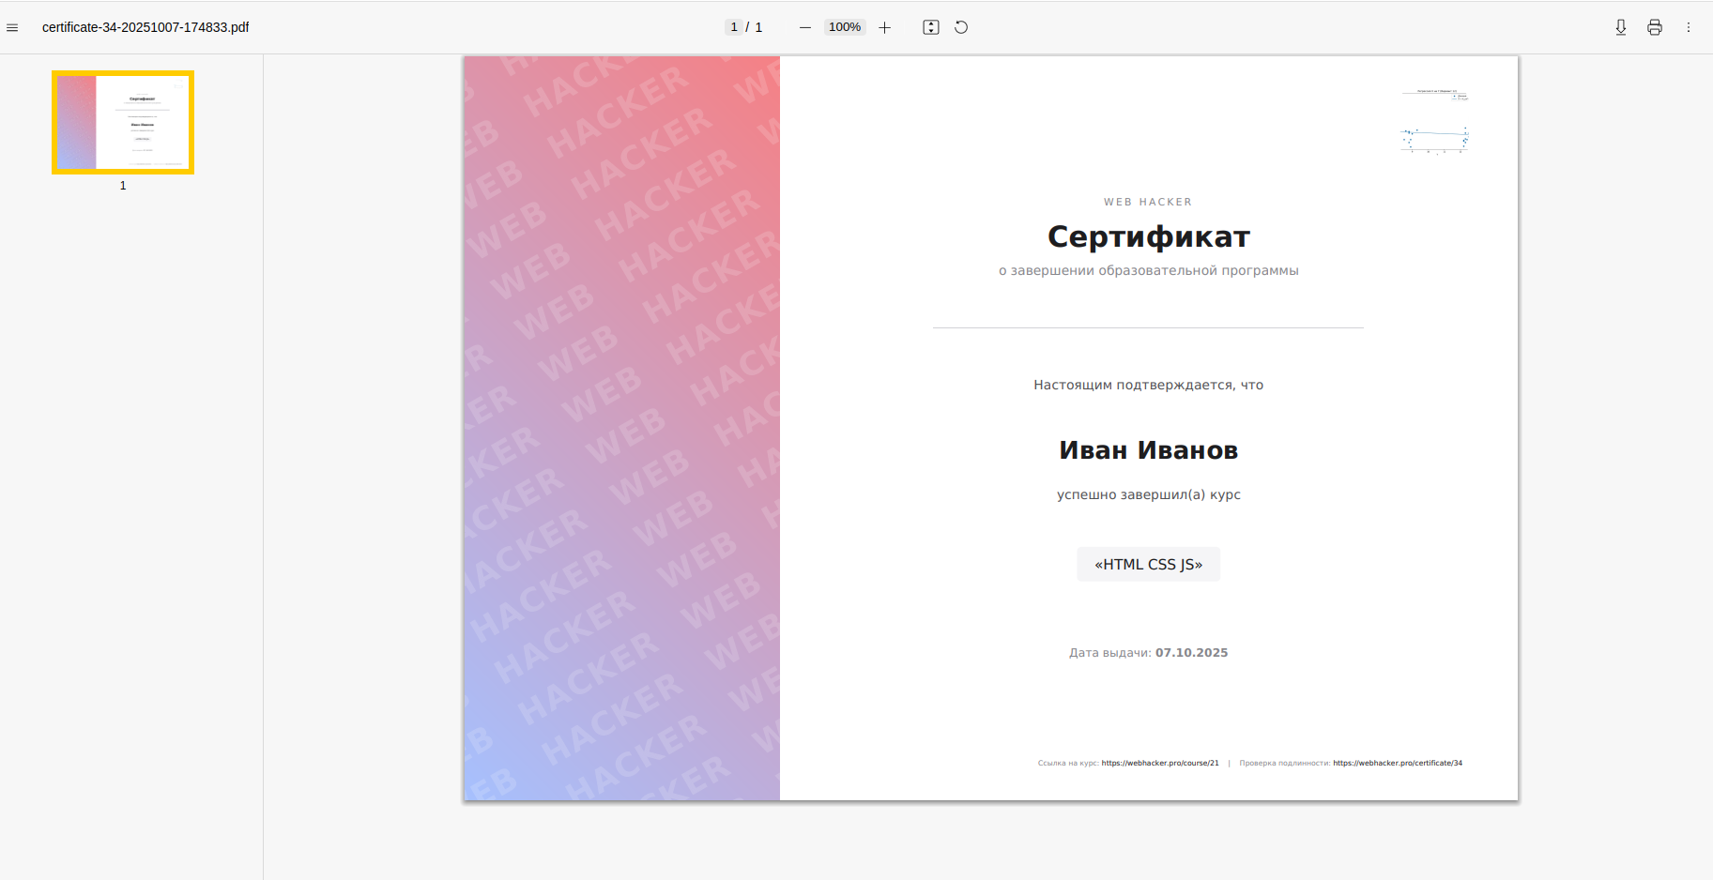
Task: Open the download icon to save the PDF
Action: click(x=1620, y=27)
